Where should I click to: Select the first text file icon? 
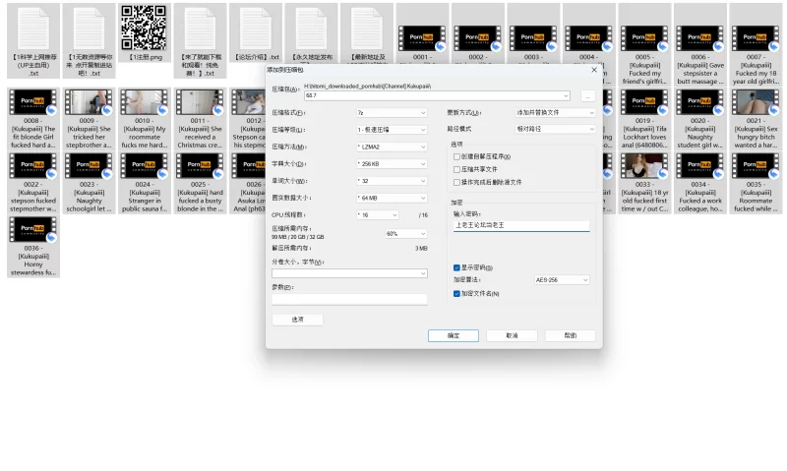click(33, 29)
